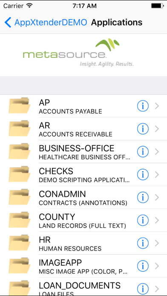
Task: Tap the Wi-Fi status bar icon
Action: coord(29,6)
